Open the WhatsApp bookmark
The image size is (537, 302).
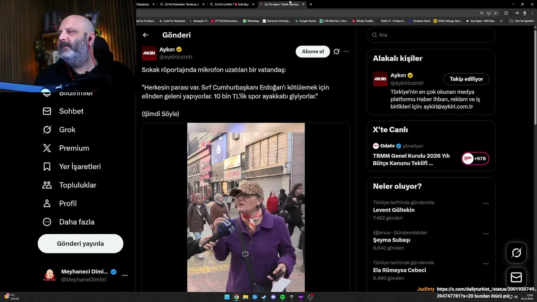[251, 21]
